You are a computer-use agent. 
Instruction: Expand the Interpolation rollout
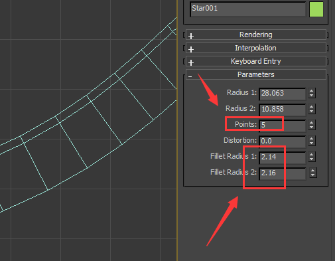pyautogui.click(x=256, y=48)
